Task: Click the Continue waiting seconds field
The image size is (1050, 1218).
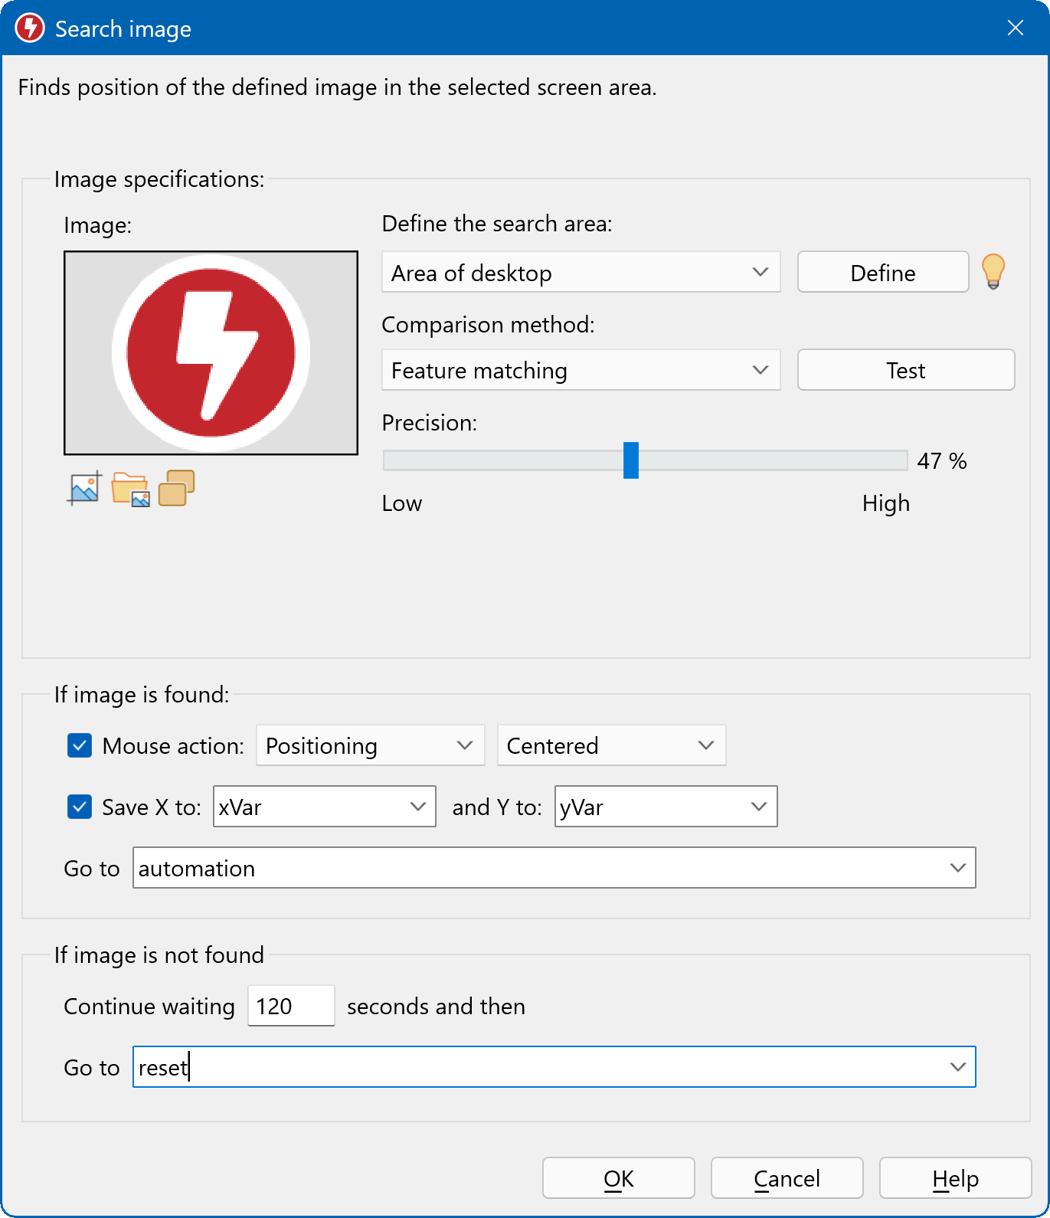Action: [291, 1006]
